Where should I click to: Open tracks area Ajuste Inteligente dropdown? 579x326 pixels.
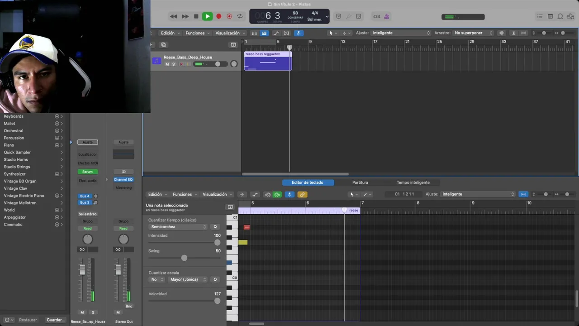pyautogui.click(x=401, y=33)
